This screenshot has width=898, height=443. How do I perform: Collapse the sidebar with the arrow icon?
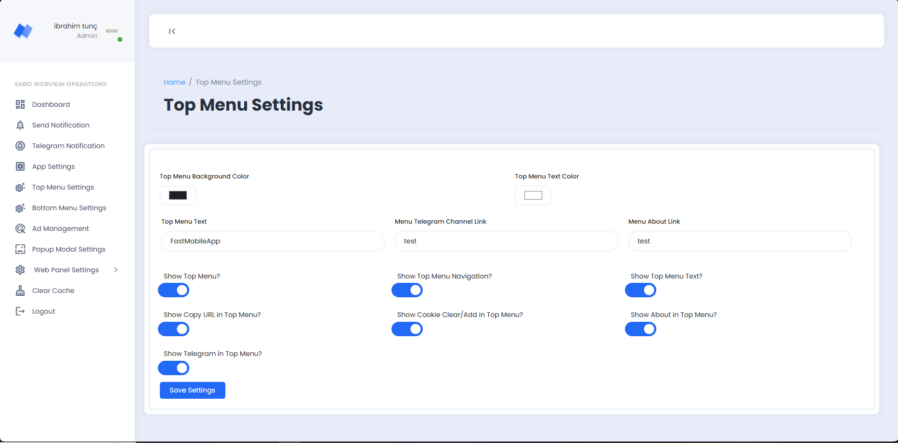(x=172, y=31)
